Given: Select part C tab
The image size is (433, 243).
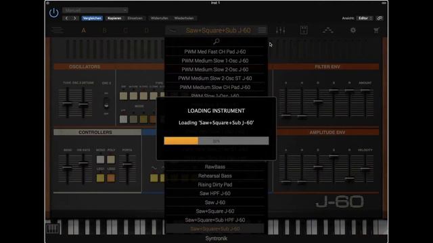Looking at the screenshot, I should coord(125,30).
